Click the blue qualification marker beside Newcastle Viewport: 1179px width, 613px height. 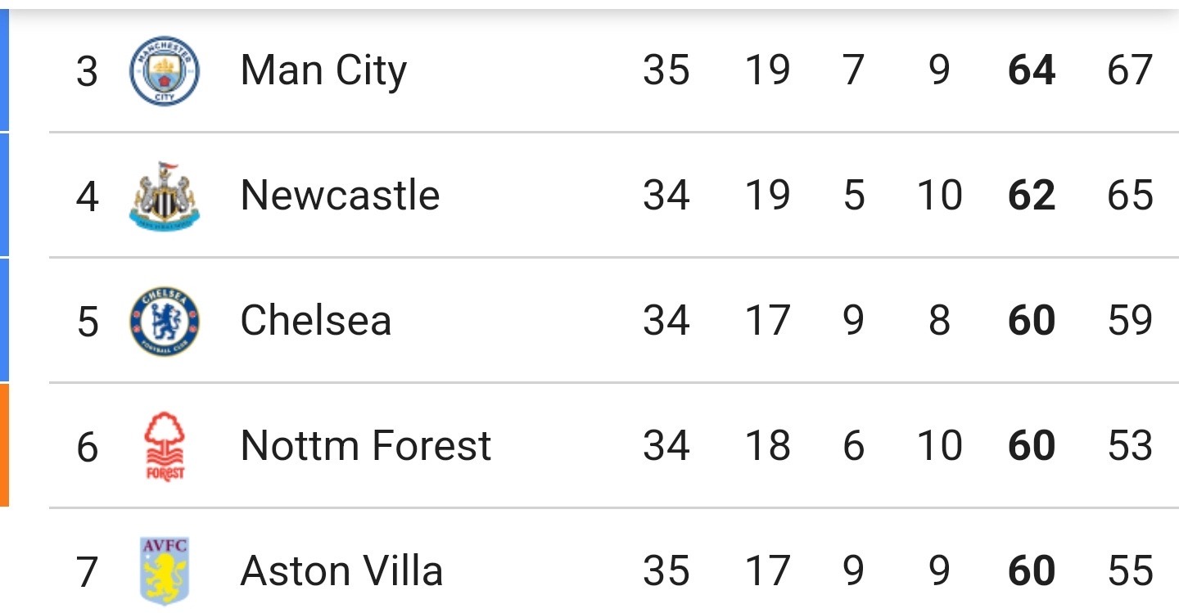tap(4, 196)
